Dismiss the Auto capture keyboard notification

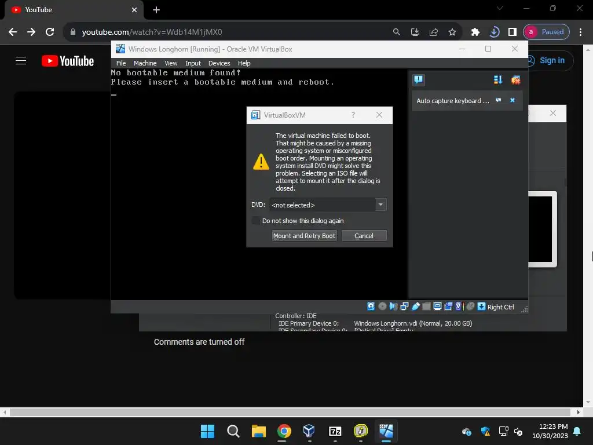[x=513, y=100]
